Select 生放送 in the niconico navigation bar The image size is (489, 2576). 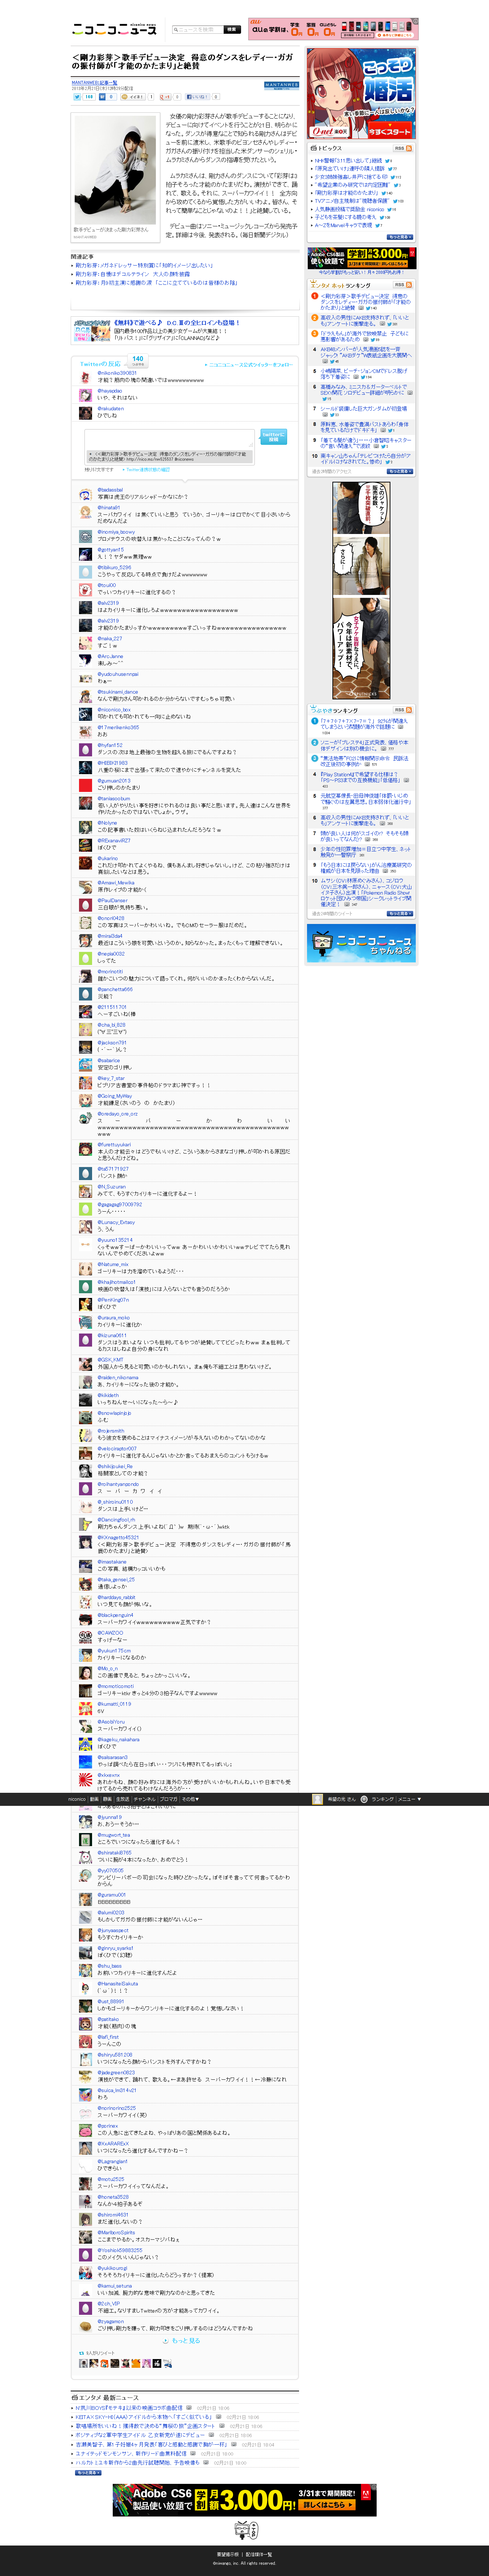coord(123,1799)
